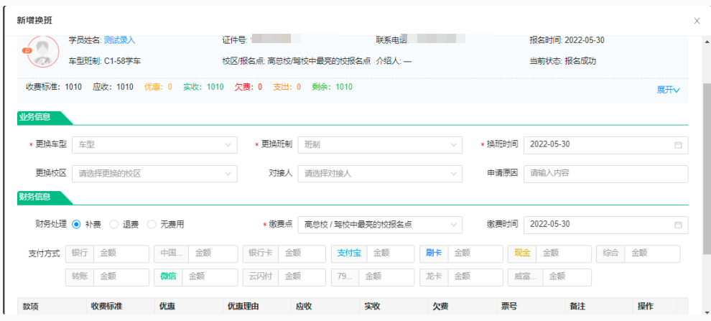The width and height of the screenshot is (711, 321).
Task: Click the 现金 amount input field
Action: pos(562,253)
